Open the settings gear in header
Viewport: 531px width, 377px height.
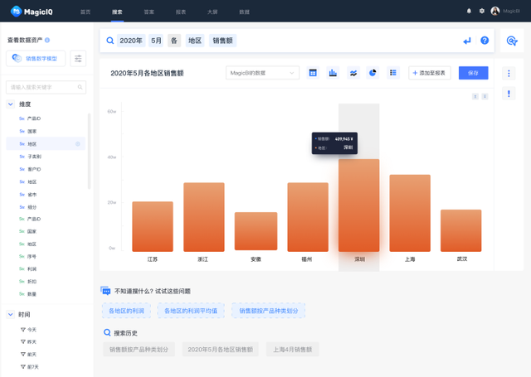click(x=482, y=11)
